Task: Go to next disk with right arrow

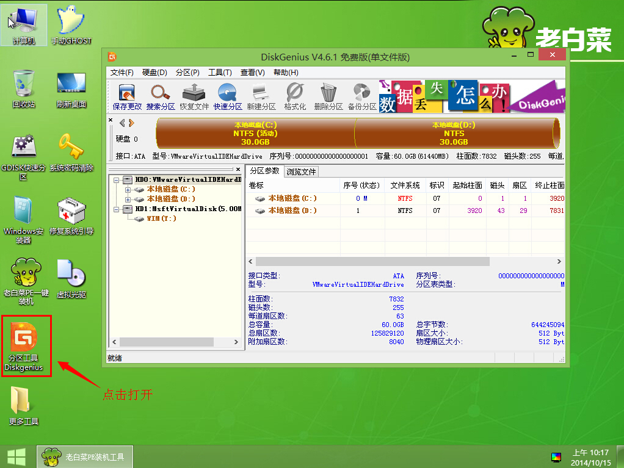Action: coord(131,123)
